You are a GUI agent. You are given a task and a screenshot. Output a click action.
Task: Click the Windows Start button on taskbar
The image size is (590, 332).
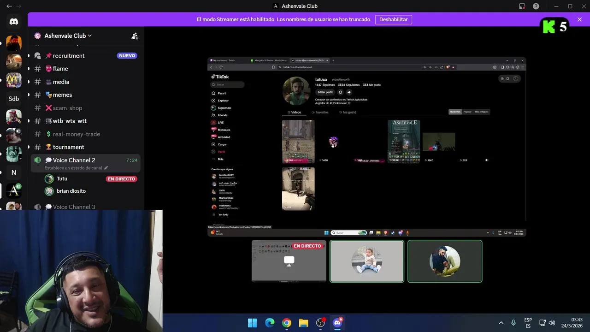[253, 323]
